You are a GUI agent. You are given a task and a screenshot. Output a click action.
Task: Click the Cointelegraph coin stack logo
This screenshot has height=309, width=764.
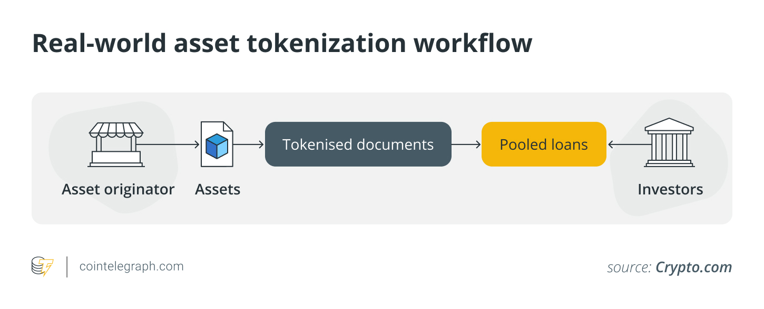tap(43, 266)
